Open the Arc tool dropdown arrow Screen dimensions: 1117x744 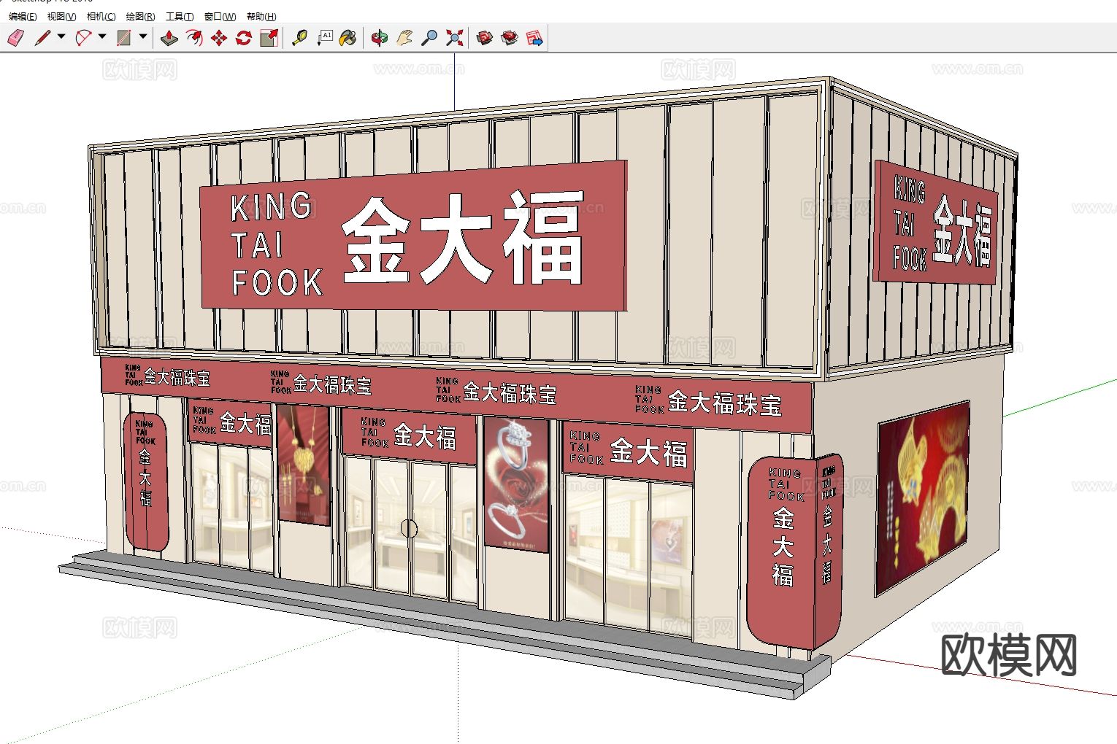102,36
